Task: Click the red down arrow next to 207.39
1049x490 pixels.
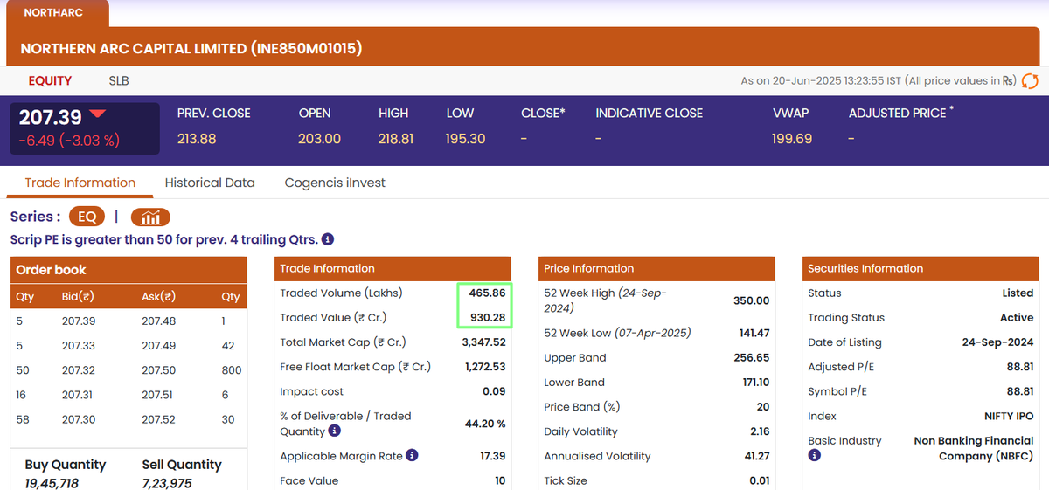Action: [97, 114]
